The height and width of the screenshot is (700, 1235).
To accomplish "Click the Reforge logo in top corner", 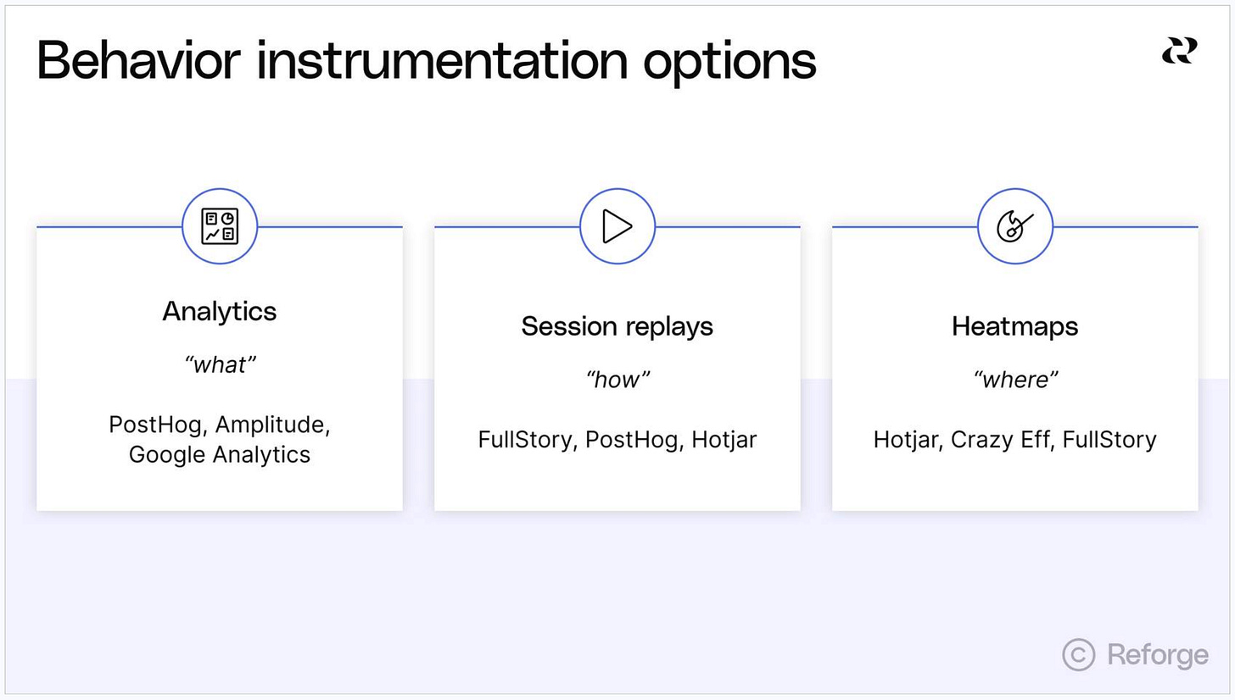I will tap(1179, 51).
